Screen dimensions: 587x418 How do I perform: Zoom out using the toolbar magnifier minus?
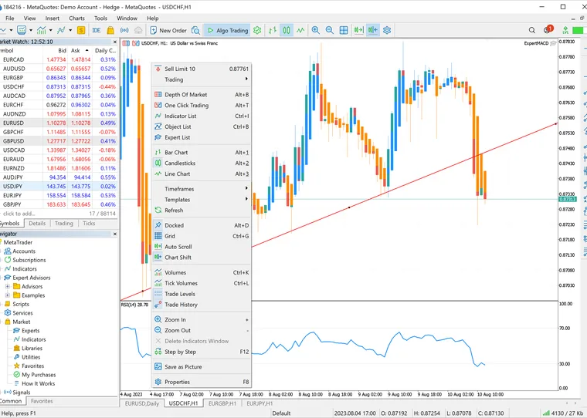pyautogui.click(x=330, y=30)
